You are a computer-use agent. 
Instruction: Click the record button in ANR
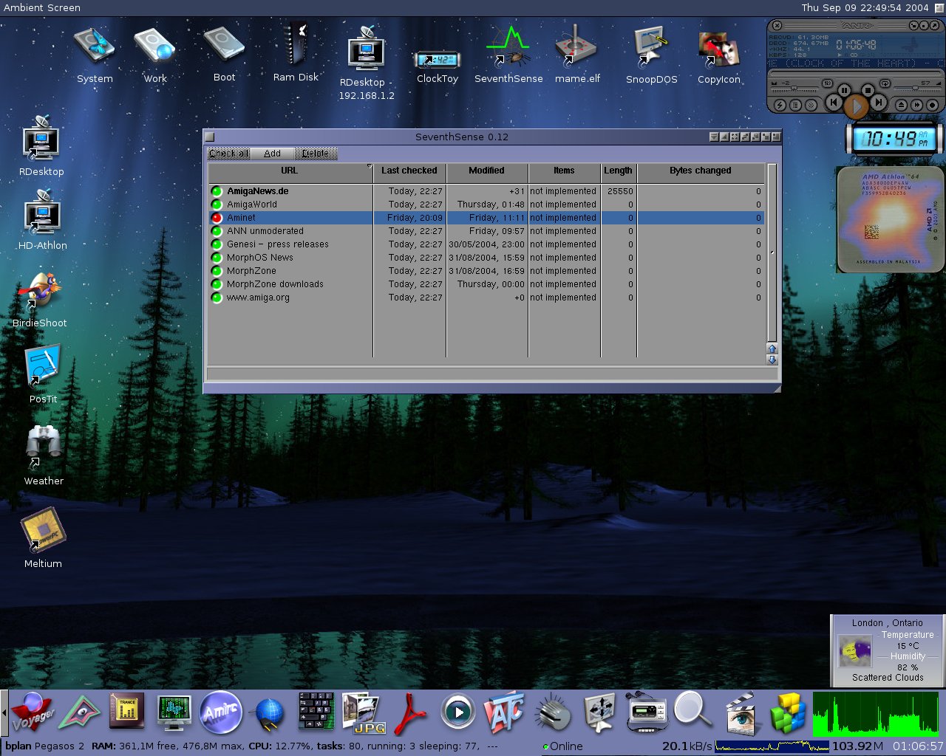pos(932,105)
